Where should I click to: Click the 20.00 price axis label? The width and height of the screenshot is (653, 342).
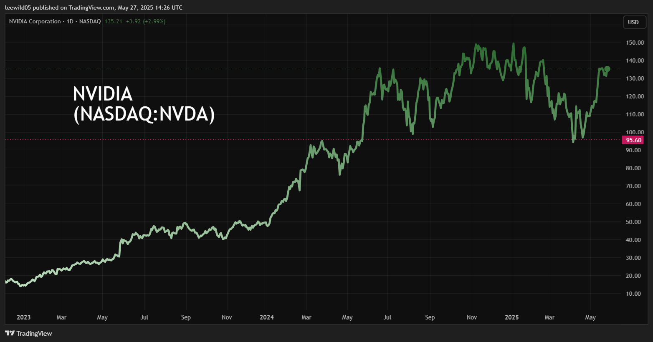click(633, 276)
